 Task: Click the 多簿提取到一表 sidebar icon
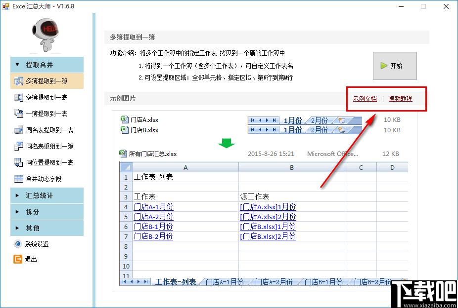pyautogui.click(x=18, y=97)
